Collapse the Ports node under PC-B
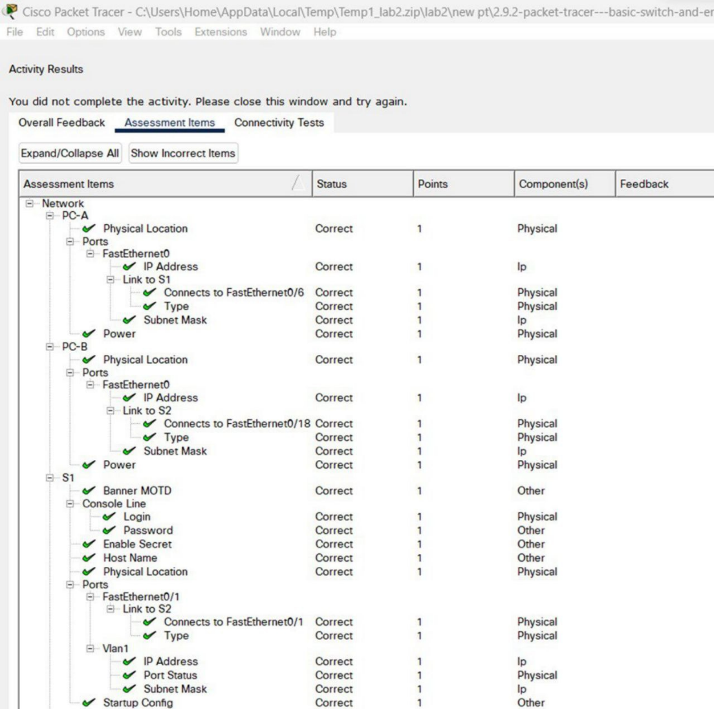Image resolution: width=714 pixels, height=709 pixels. point(70,373)
